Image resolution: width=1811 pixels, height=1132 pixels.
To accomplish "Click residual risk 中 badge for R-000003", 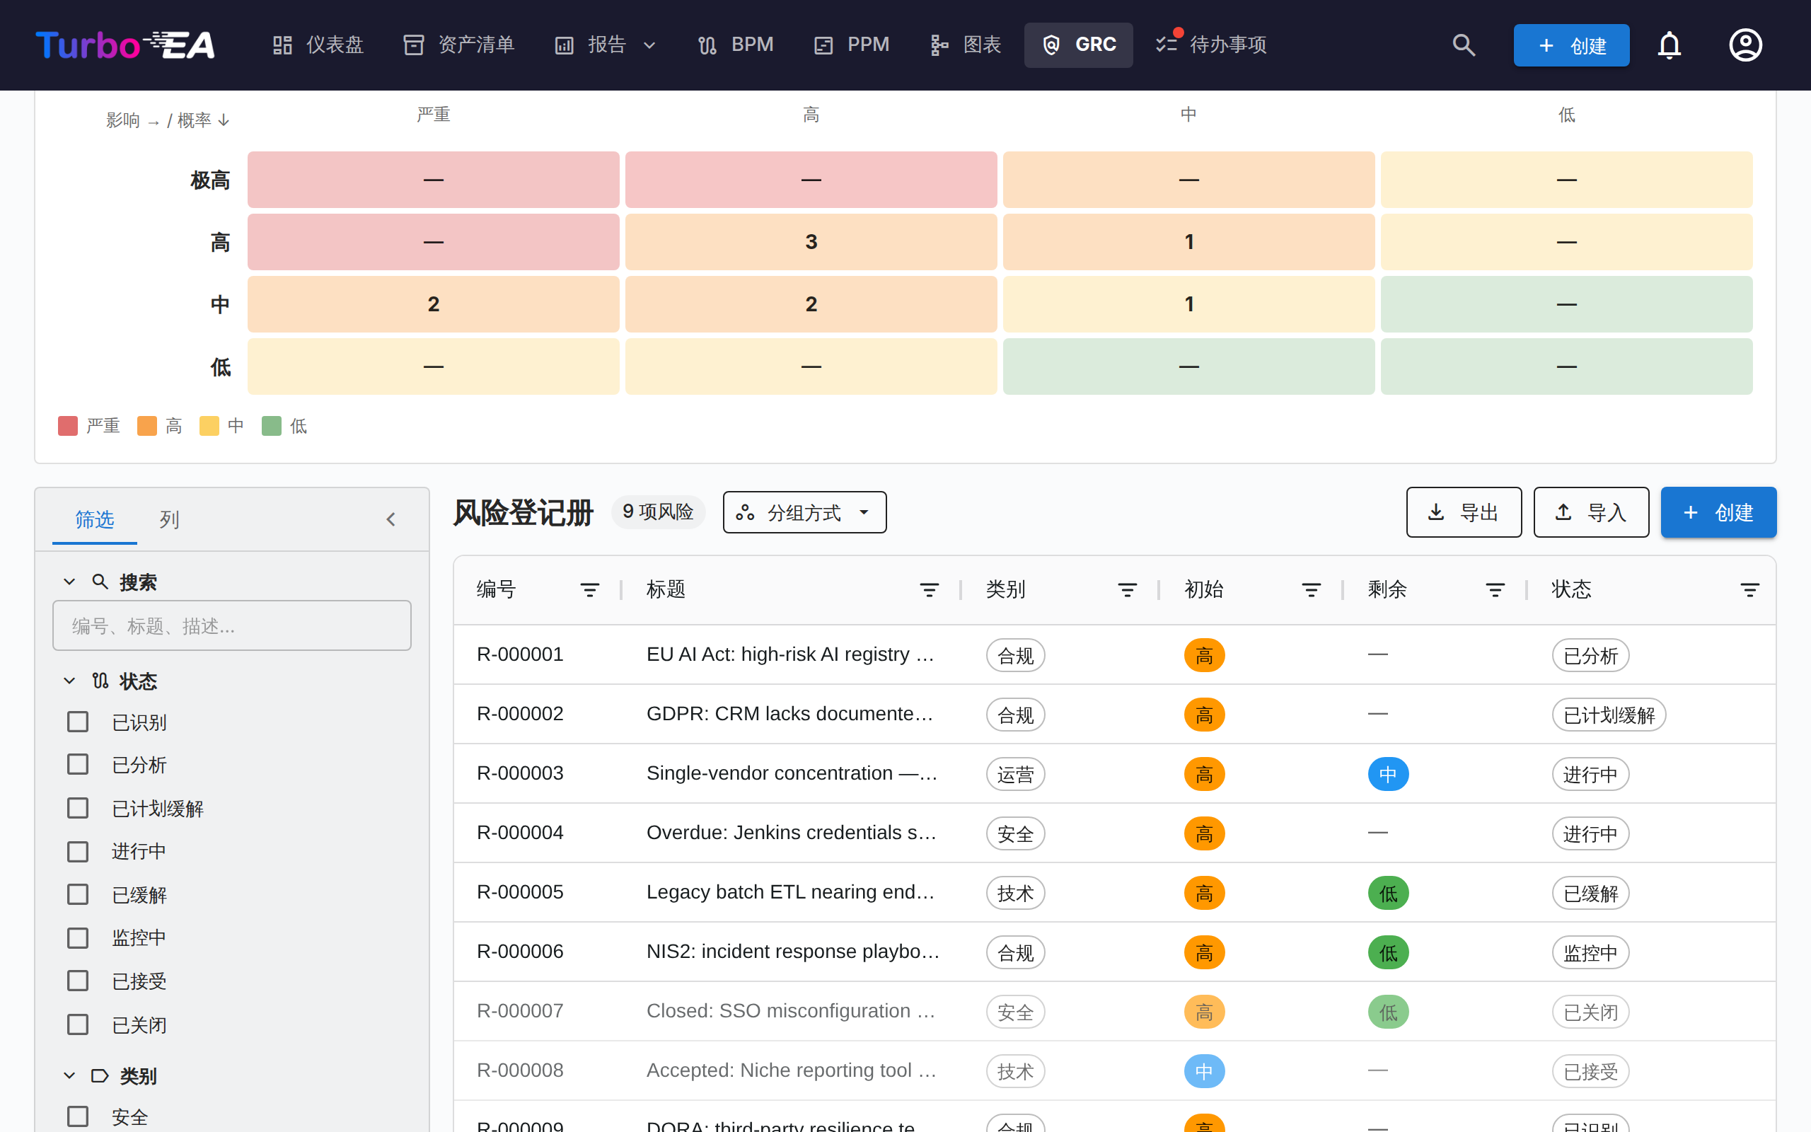I will [x=1388, y=774].
